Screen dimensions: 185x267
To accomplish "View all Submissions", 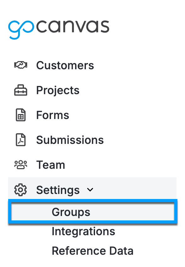I will (x=70, y=140).
